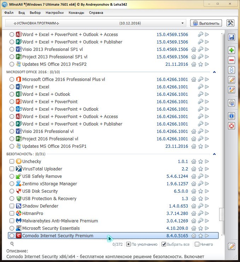Click the tools (hammer and wrench) icon
This screenshot has width=240, height=262.
[x=230, y=23]
